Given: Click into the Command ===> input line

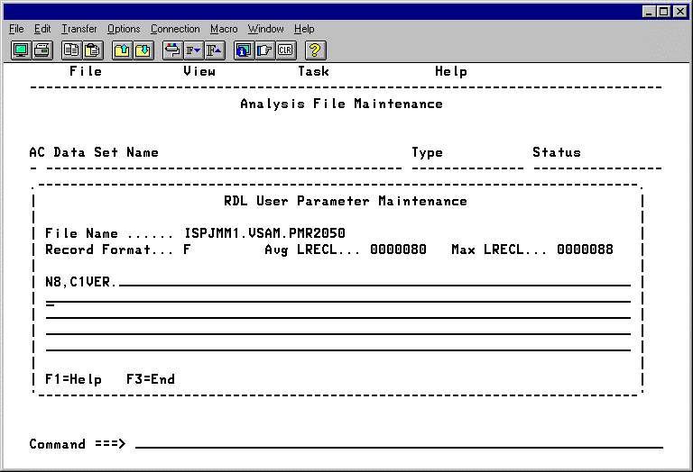Looking at the screenshot, I should pyautogui.click(x=397, y=444).
